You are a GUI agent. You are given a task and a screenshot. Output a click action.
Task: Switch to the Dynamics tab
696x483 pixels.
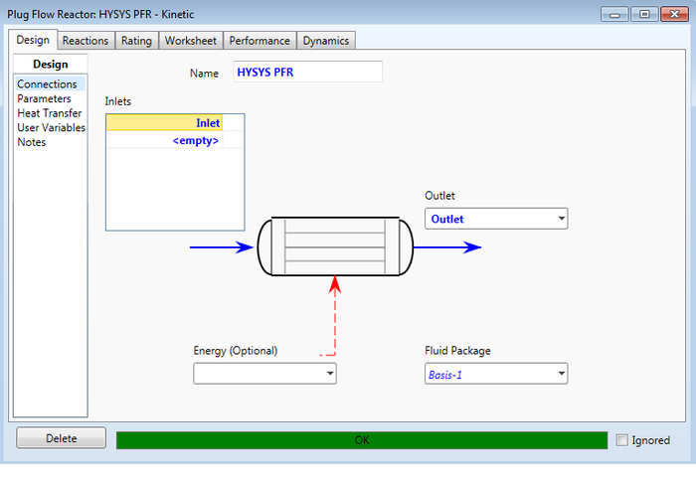pyautogui.click(x=325, y=41)
